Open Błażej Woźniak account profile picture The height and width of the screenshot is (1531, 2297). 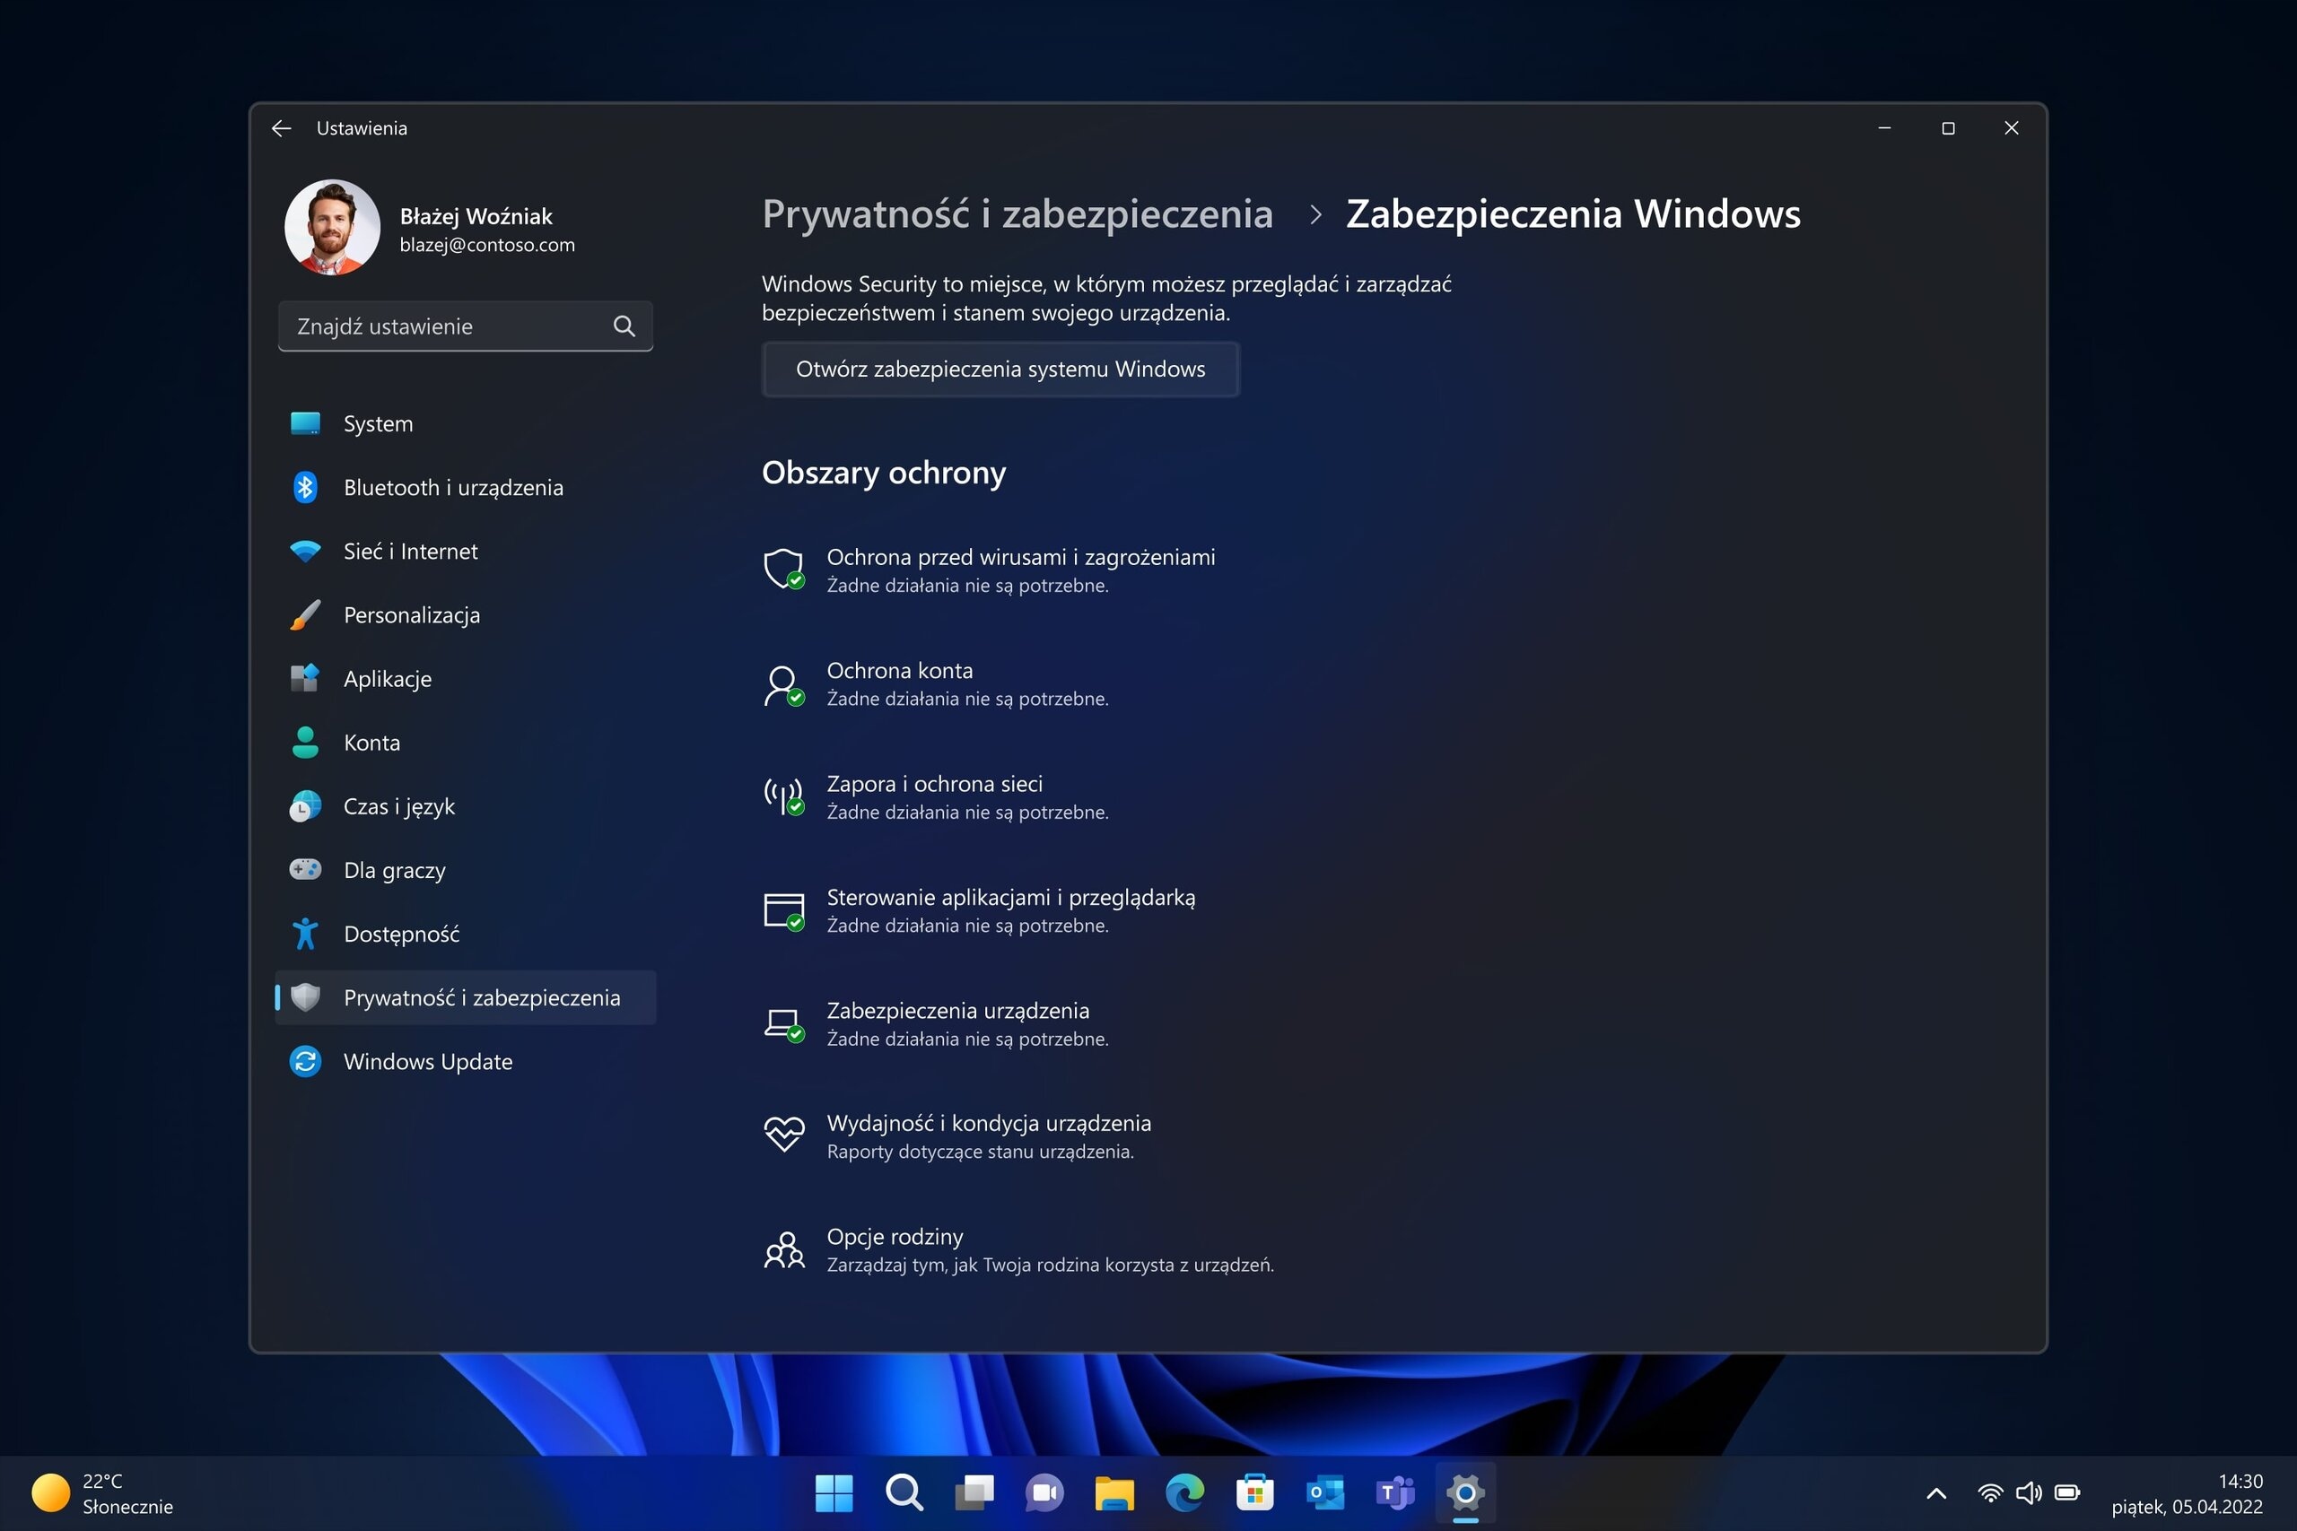tap(332, 228)
